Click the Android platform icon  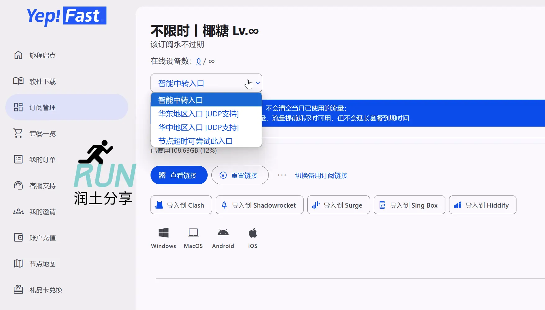(x=223, y=232)
